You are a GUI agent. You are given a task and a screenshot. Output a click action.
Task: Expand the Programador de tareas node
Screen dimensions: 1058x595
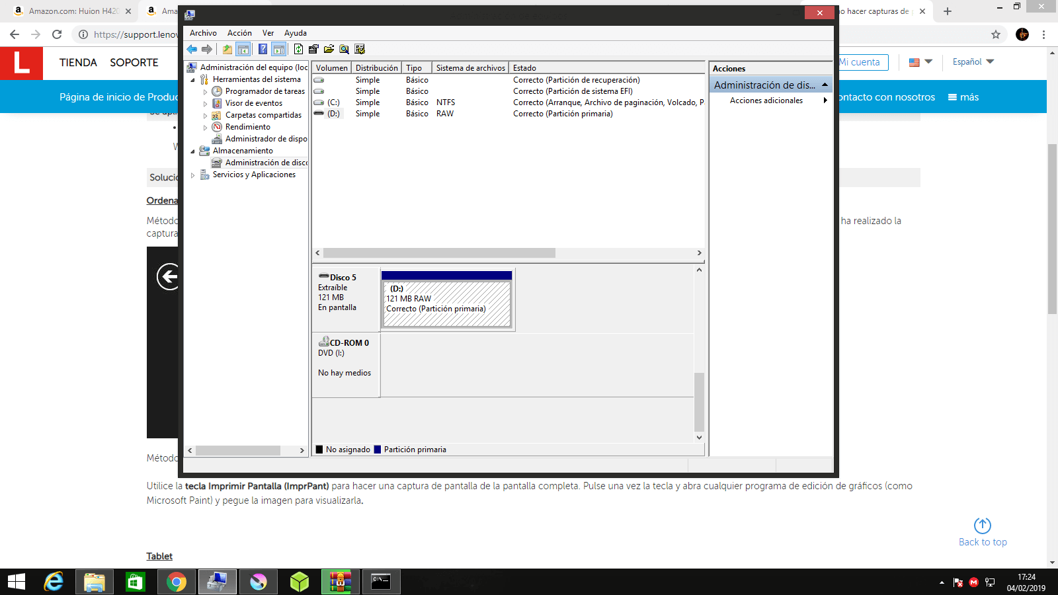click(205, 92)
